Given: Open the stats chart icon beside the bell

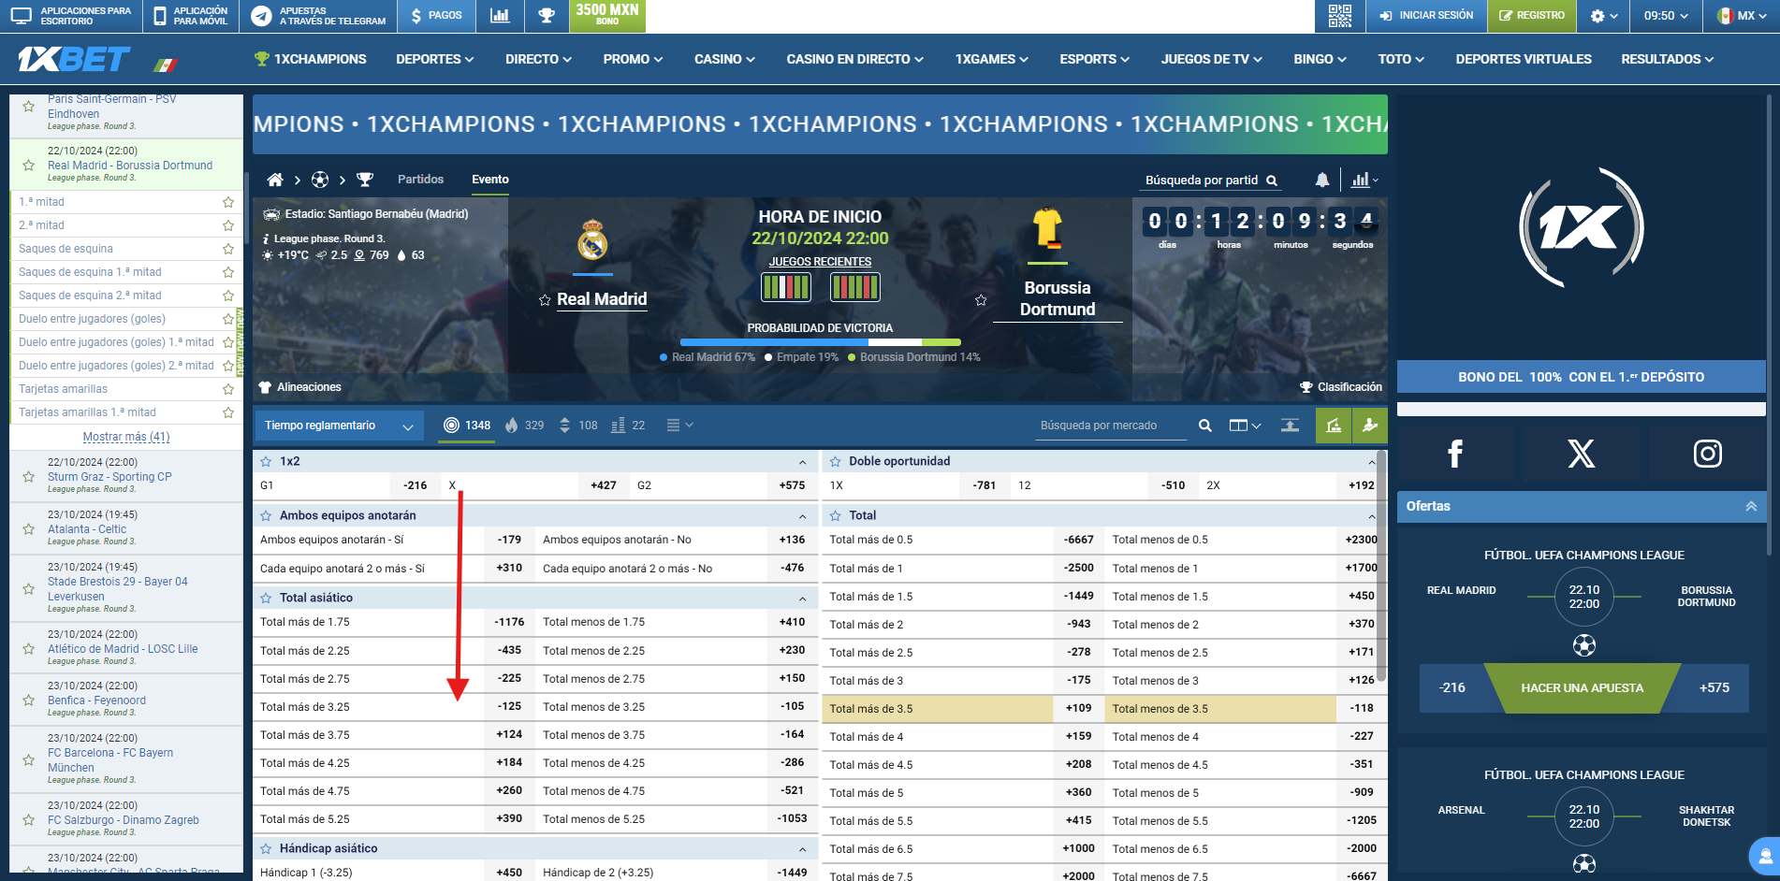Looking at the screenshot, I should [x=1365, y=180].
